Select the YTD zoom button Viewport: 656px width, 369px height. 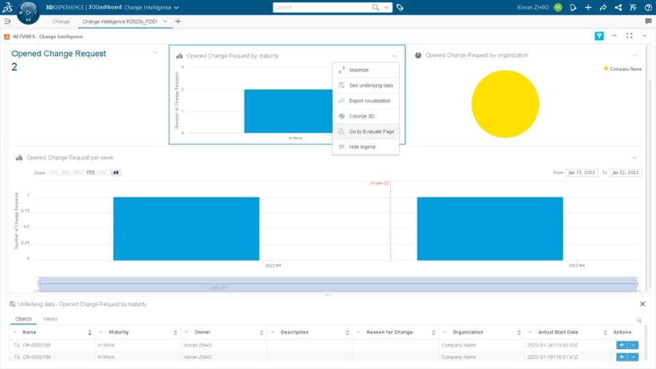pos(90,172)
